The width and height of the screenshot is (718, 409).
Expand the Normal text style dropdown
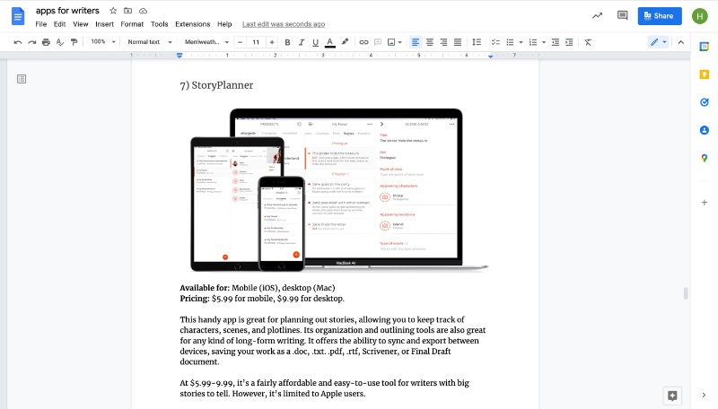(x=147, y=42)
